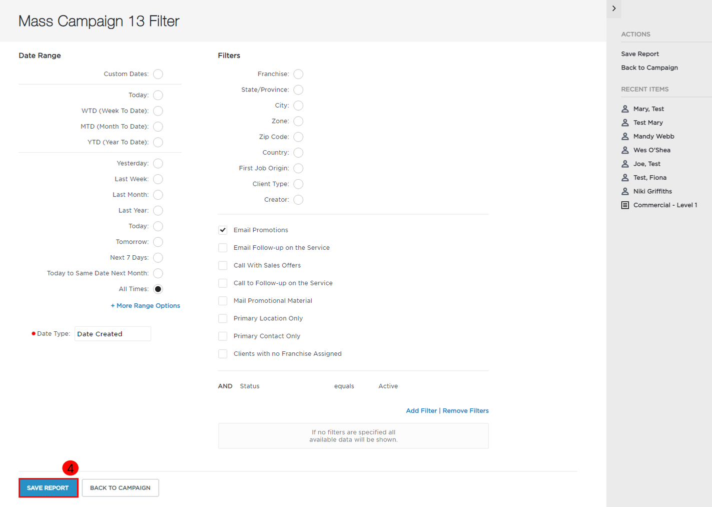Check Primary Location Only
The width and height of the screenshot is (712, 507).
[223, 318]
